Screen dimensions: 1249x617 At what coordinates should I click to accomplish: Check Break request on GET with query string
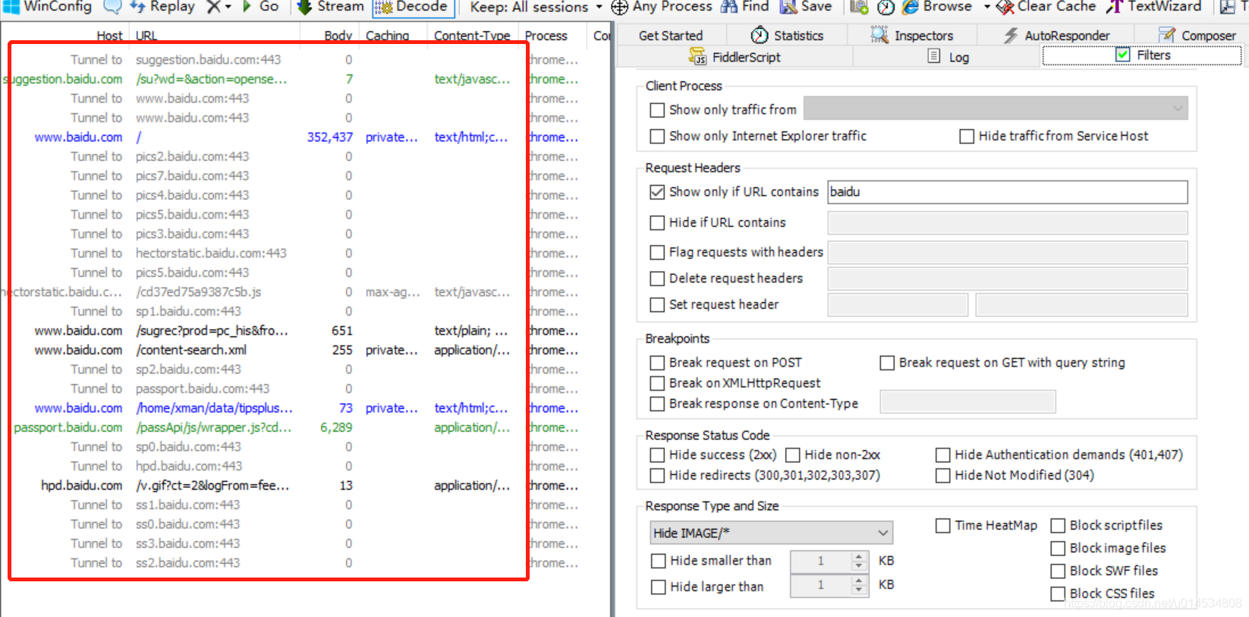[887, 363]
